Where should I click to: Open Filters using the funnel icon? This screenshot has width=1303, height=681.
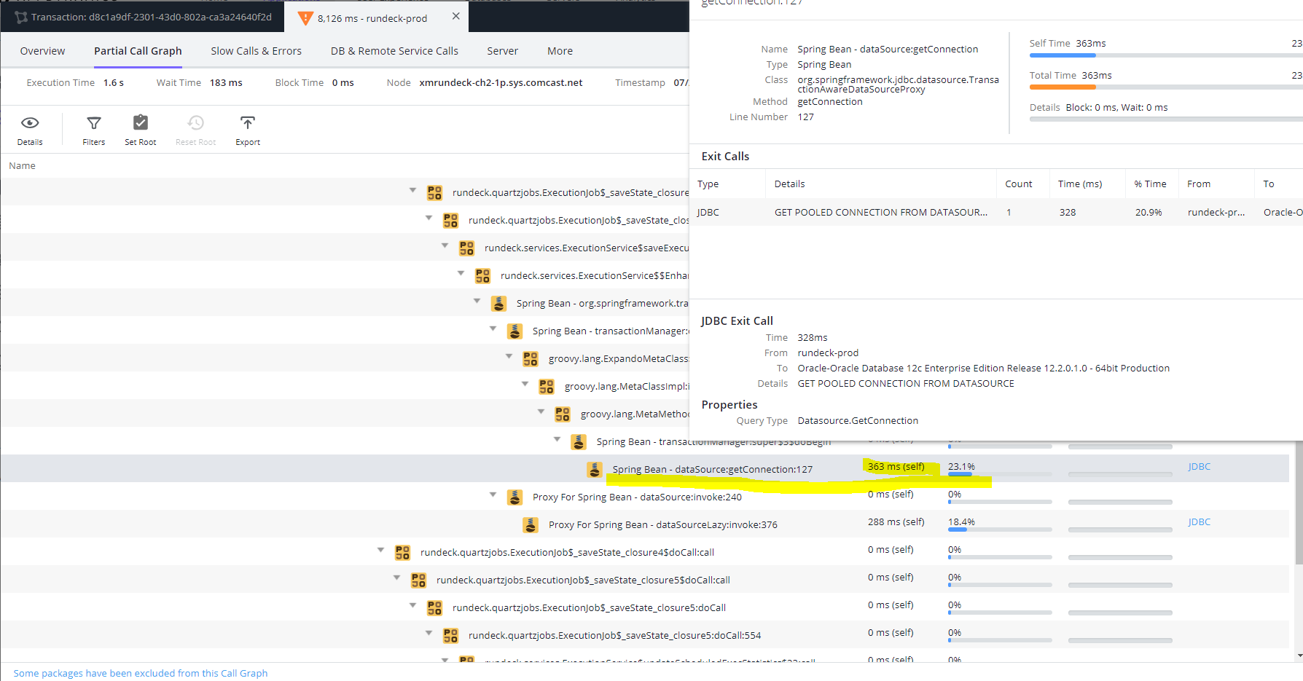pos(93,130)
